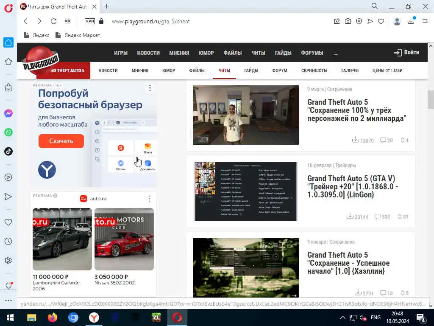Open Яндекс bookmark
Screen dimensions: 434x326
pyautogui.click(x=36, y=35)
